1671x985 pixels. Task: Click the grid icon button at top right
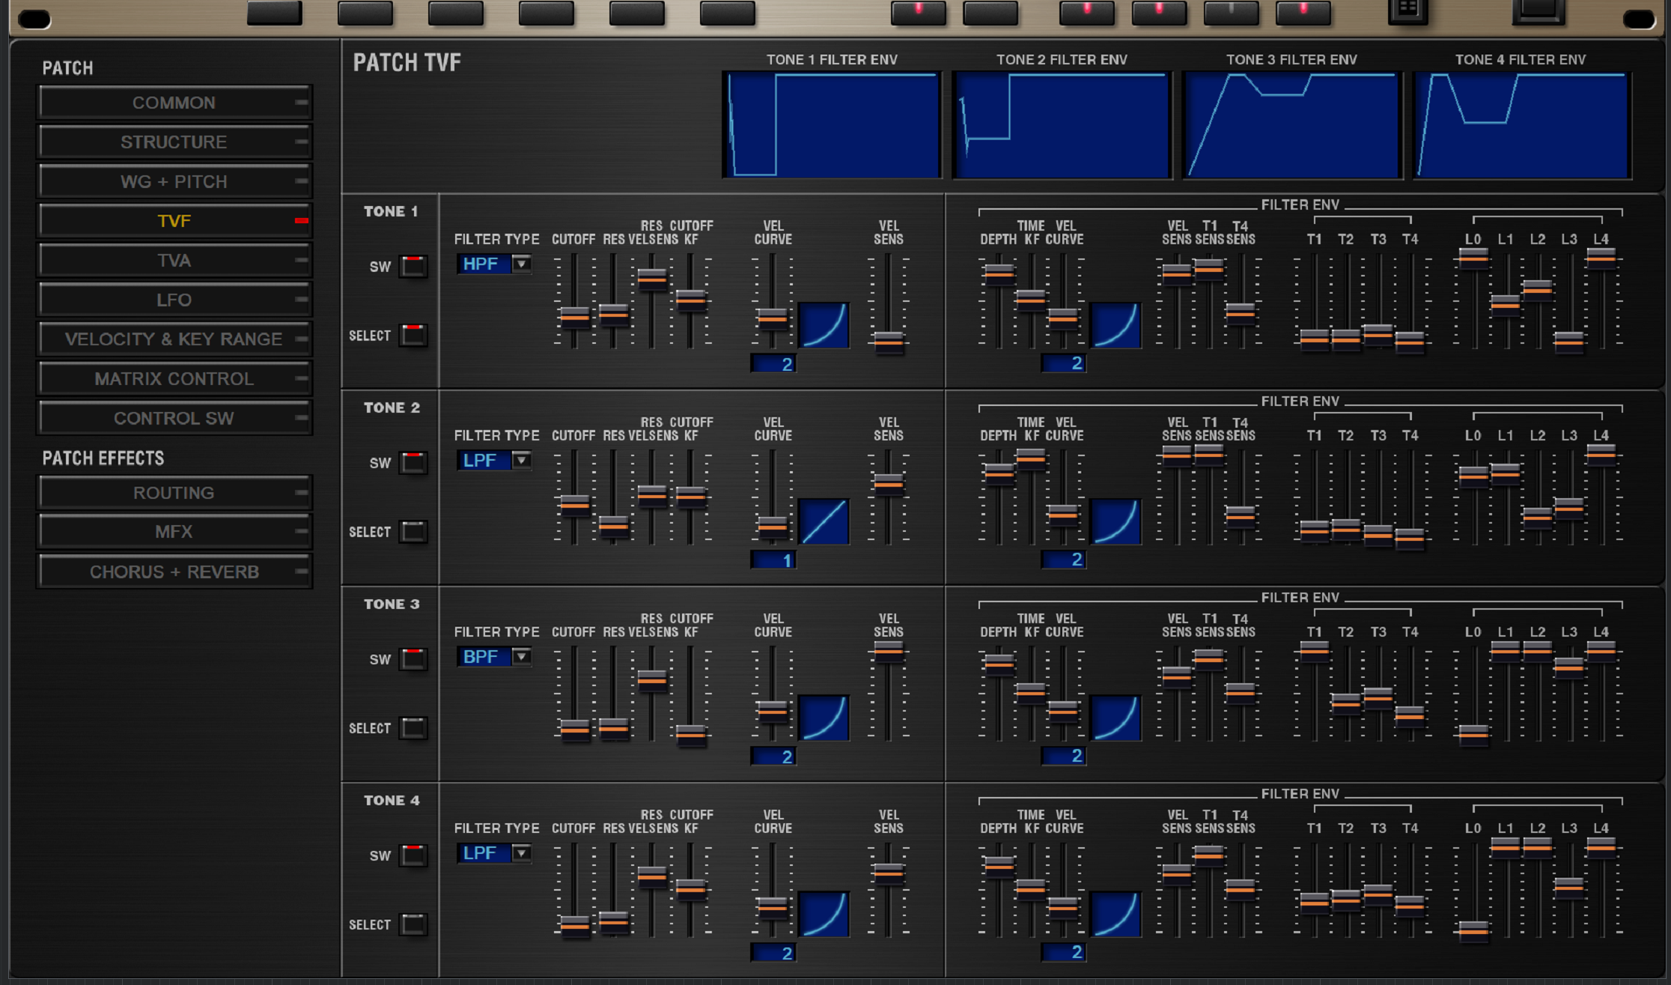pos(1407,9)
